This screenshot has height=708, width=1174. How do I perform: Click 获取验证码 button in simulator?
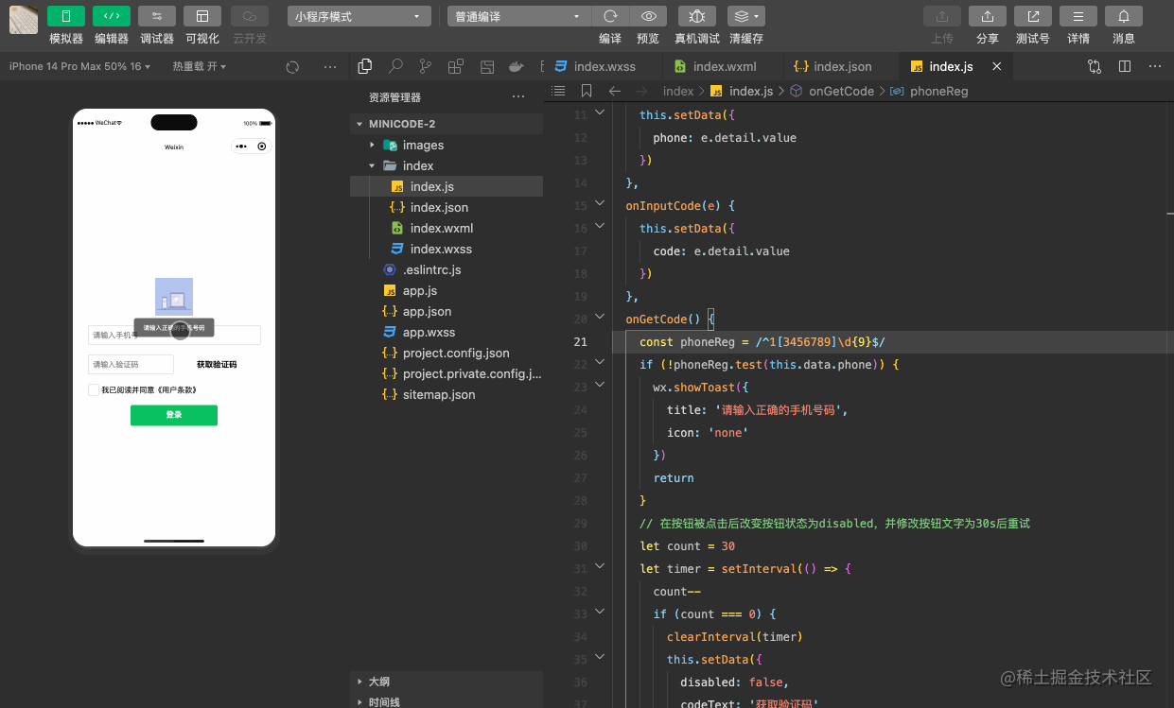(x=217, y=364)
